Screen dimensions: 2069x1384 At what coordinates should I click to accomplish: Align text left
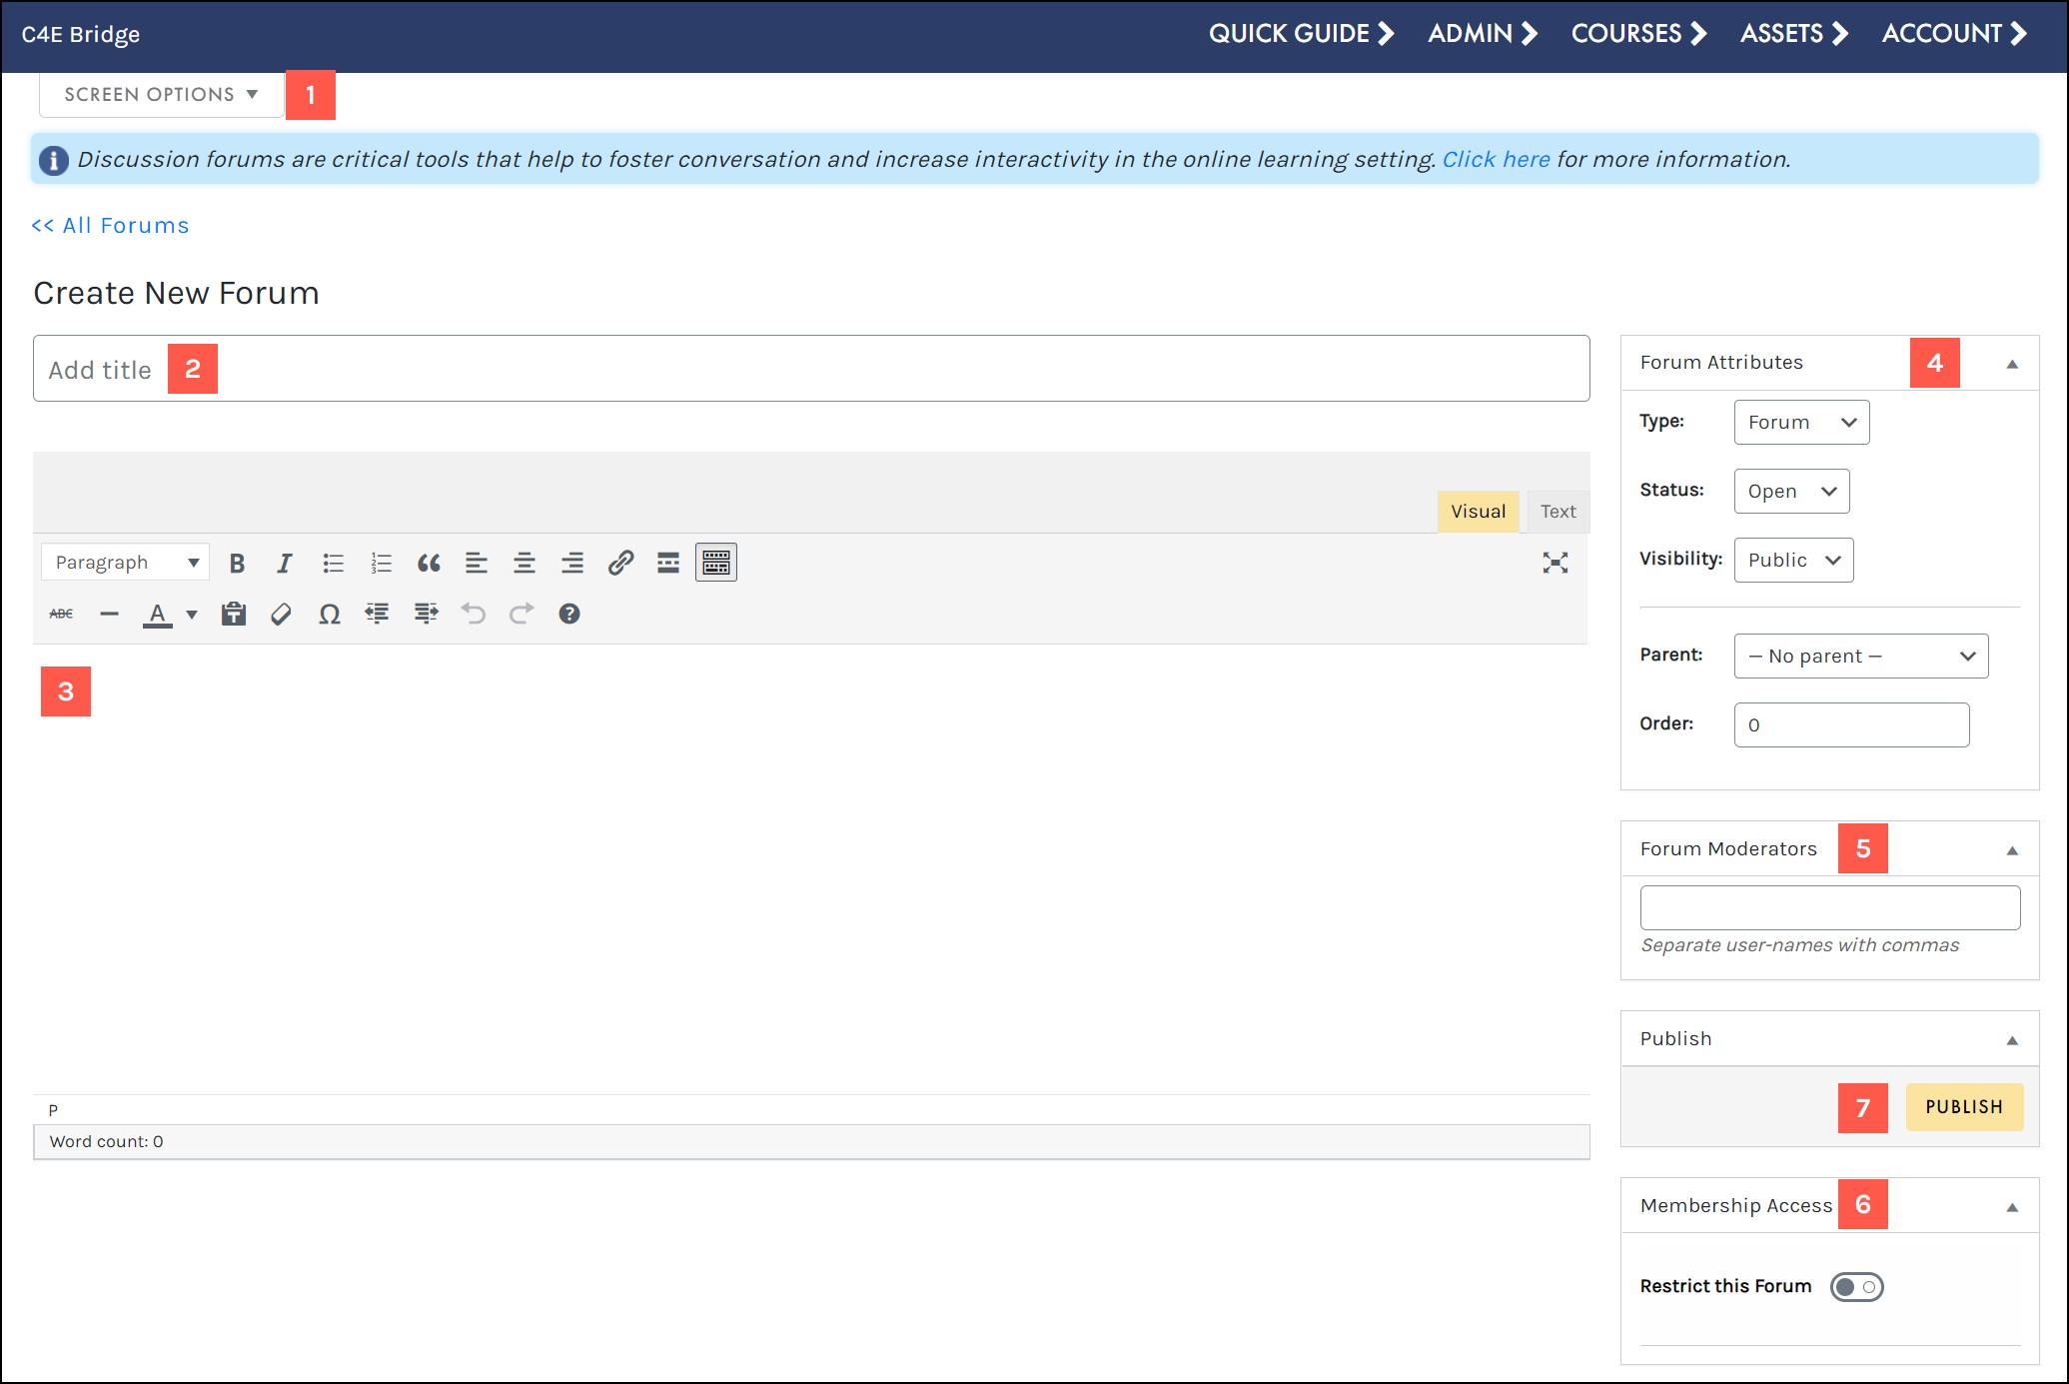coord(477,563)
